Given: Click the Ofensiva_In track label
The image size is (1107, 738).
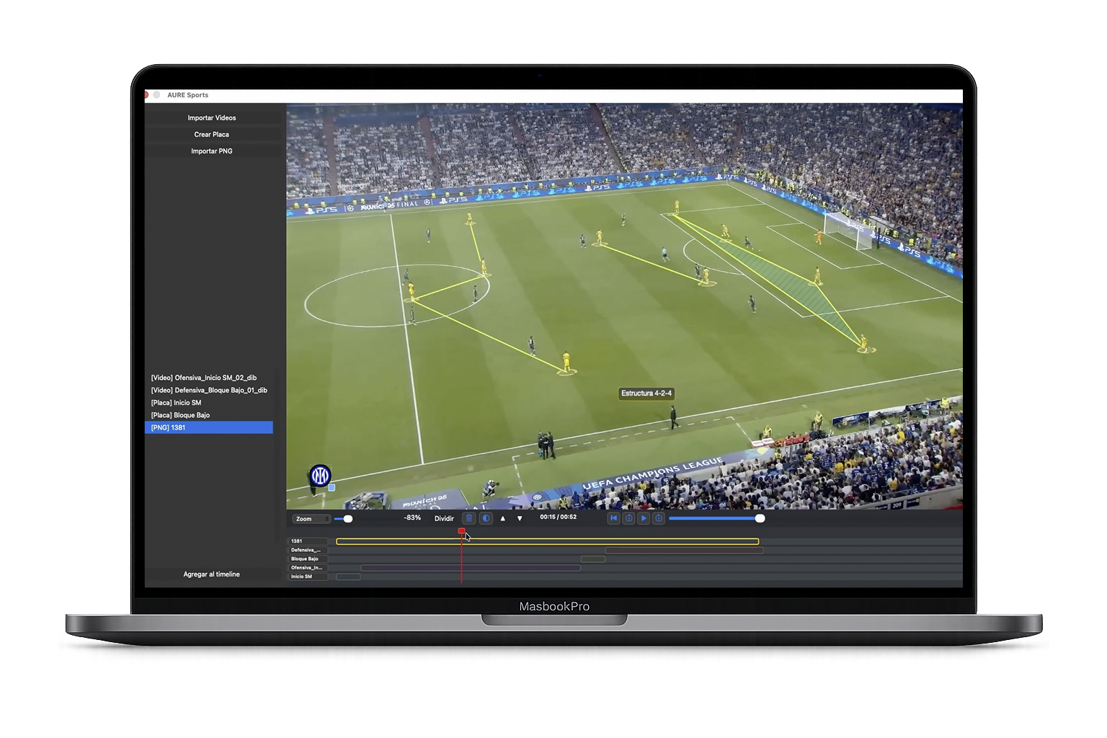Looking at the screenshot, I should (308, 568).
